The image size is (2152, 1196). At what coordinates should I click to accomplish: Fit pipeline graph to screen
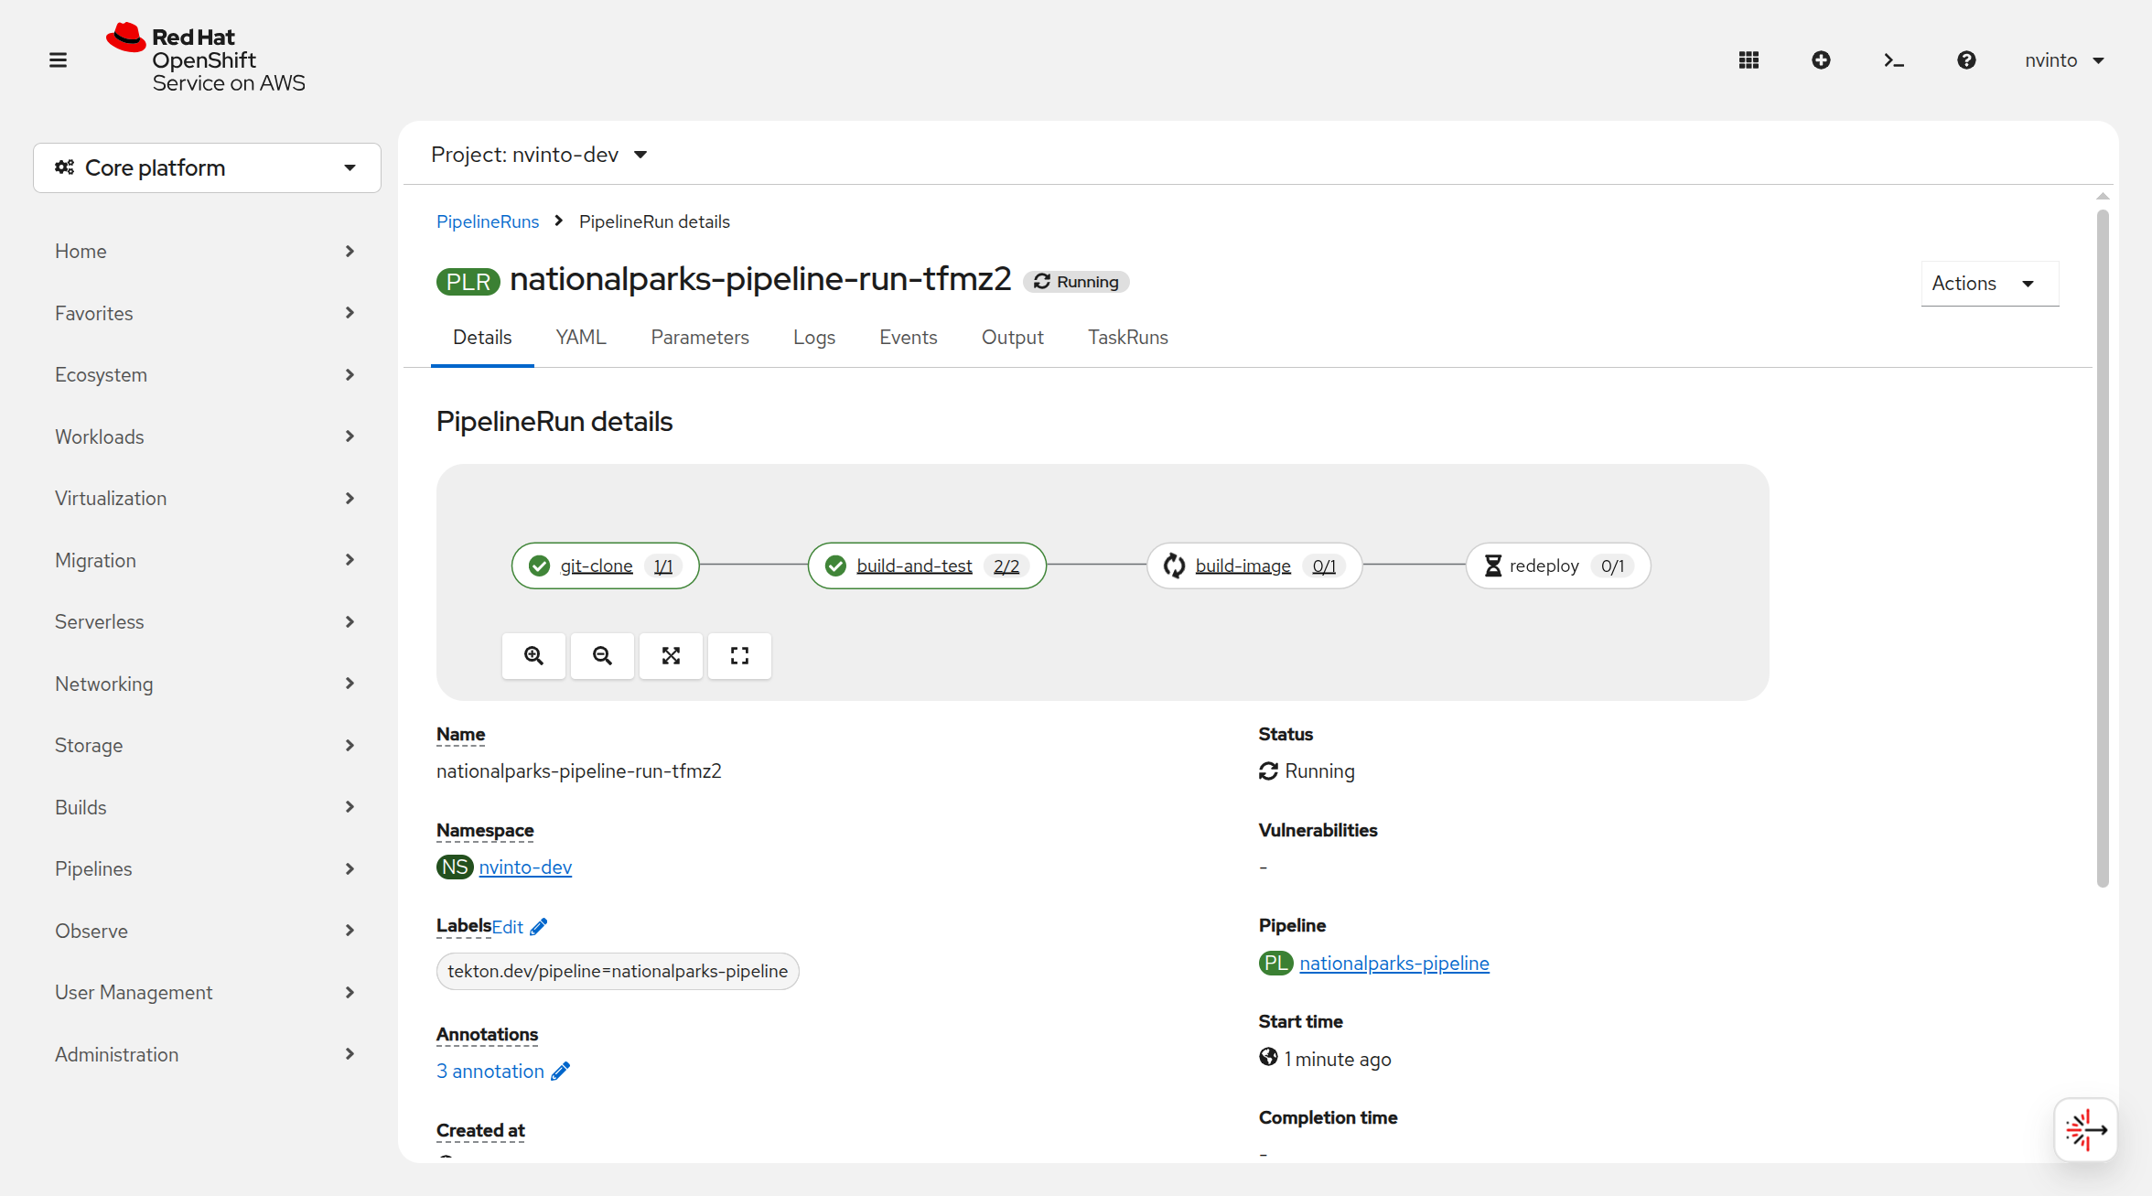[x=671, y=655]
